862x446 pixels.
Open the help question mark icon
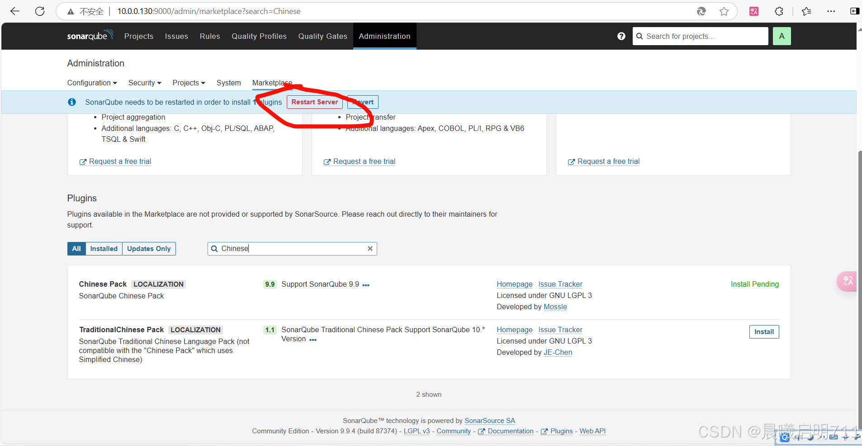[621, 36]
